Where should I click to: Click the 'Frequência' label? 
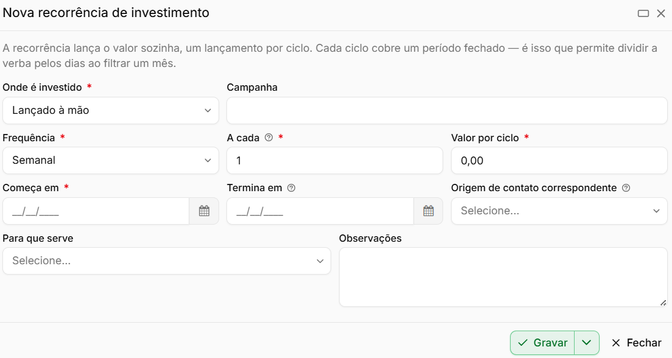[29, 138]
